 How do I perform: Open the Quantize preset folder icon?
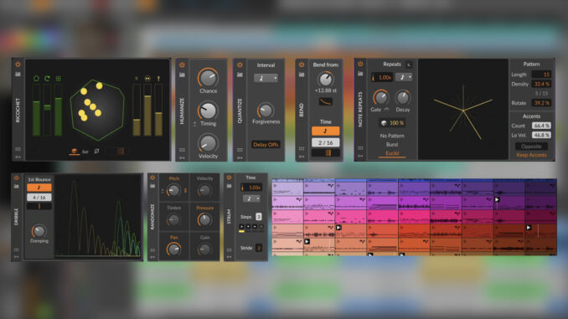point(240,75)
